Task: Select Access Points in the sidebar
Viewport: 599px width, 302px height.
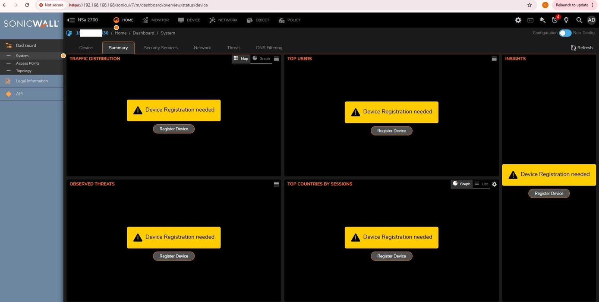Action: (x=28, y=63)
